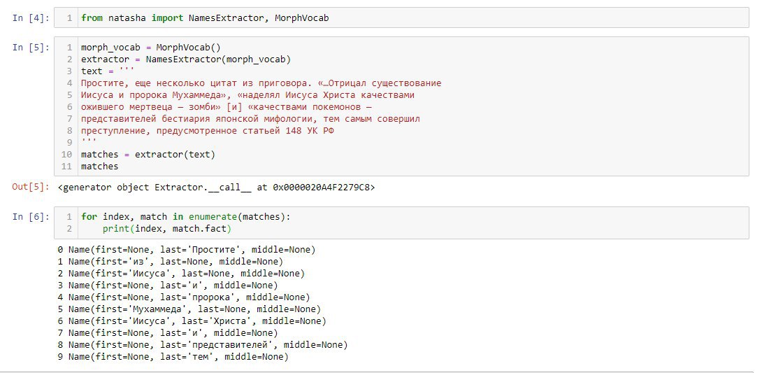Click the line 'for index, match in enumerate(matches):'
762x373 pixels.
tap(186, 217)
